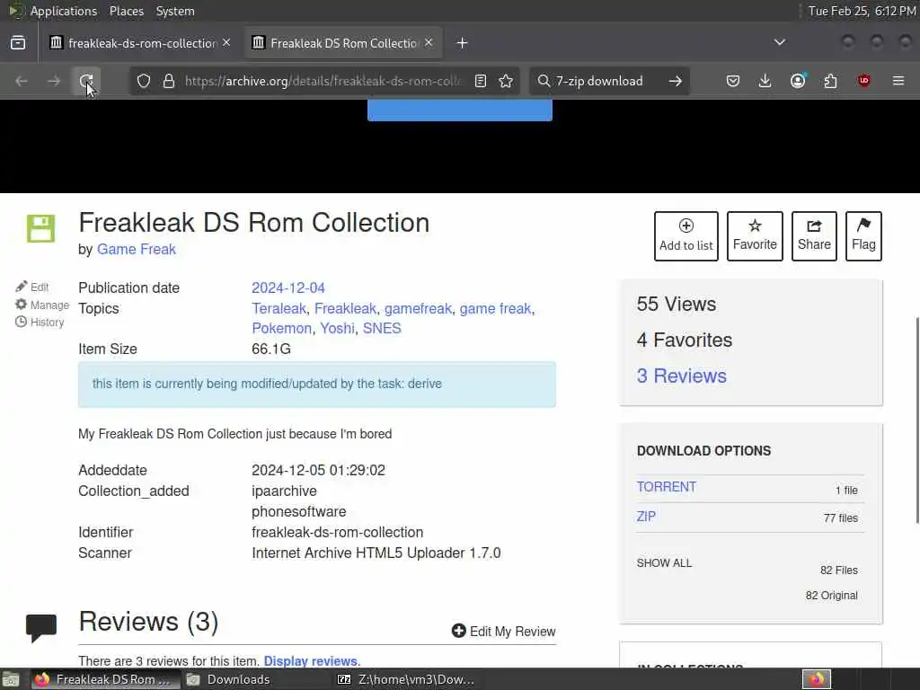Open the game freak topic link
The width and height of the screenshot is (920, 690).
(x=495, y=309)
